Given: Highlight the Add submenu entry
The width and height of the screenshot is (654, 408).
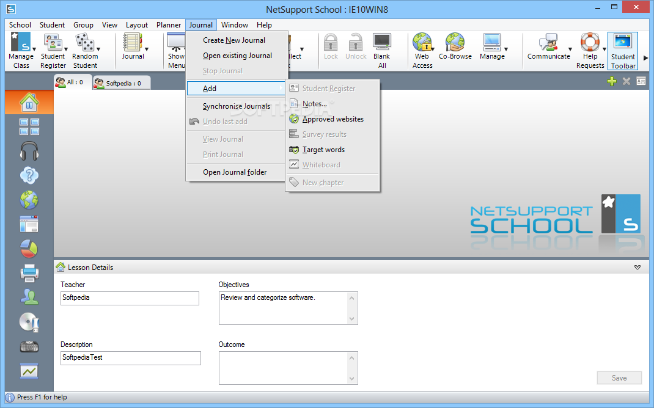Looking at the screenshot, I should tap(237, 89).
